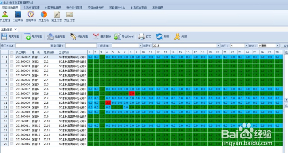Click 关闭 toolbar person icon

(177, 36)
